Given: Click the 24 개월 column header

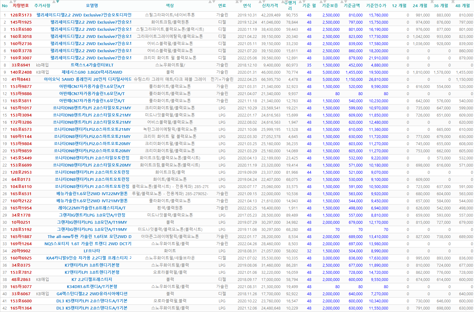Looking at the screenshot, I should pyautogui.click(x=420, y=6).
